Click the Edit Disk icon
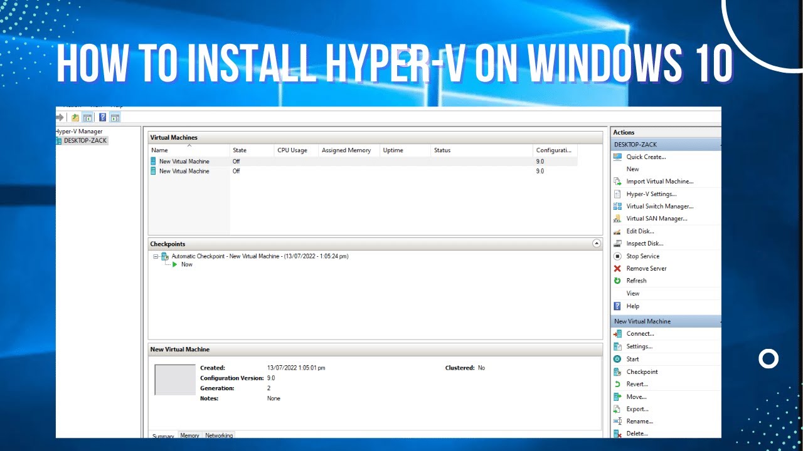 [617, 231]
